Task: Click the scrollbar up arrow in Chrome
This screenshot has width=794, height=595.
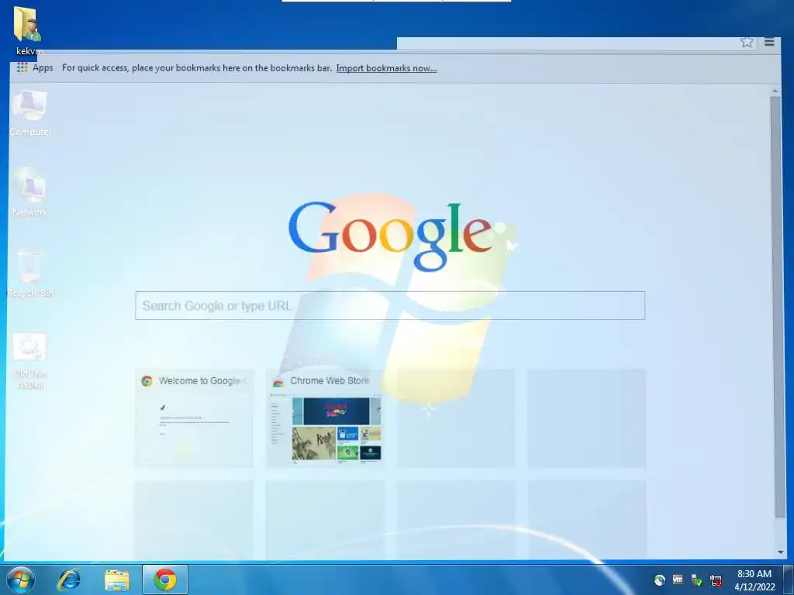Action: click(775, 91)
